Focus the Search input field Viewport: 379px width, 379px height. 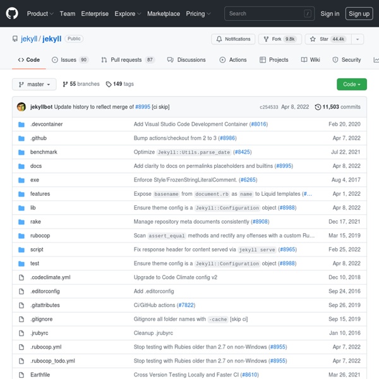[x=269, y=13]
